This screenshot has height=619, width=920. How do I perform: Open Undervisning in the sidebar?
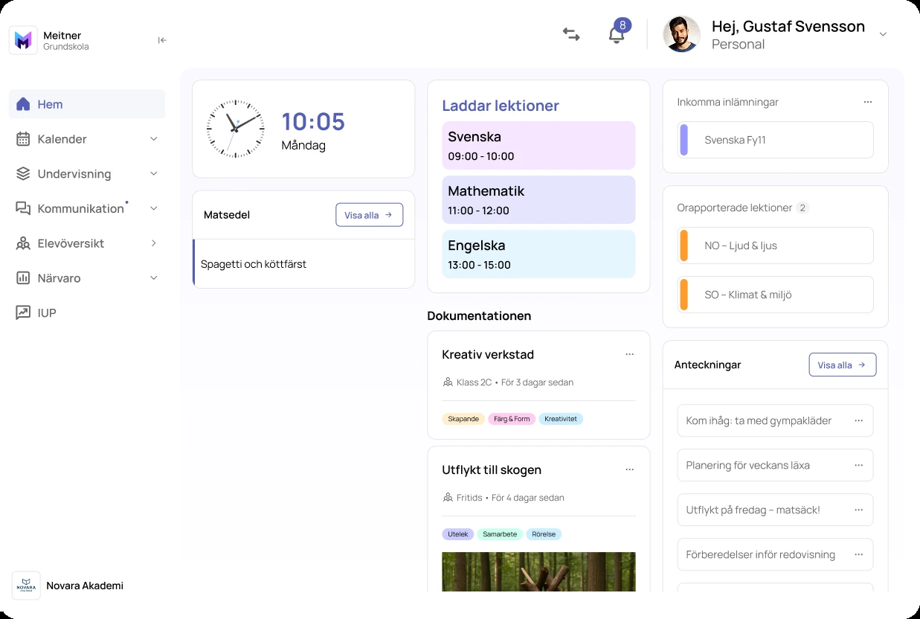point(87,174)
